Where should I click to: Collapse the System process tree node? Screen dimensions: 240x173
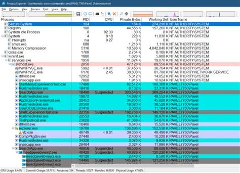[2, 36]
